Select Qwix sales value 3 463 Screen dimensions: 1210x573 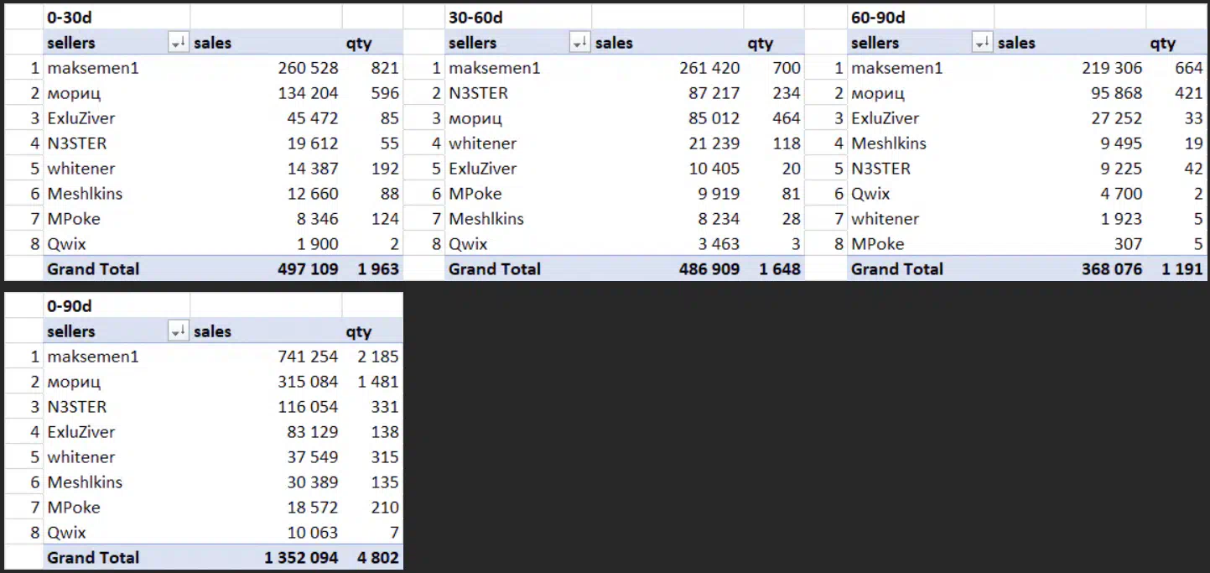coord(719,244)
